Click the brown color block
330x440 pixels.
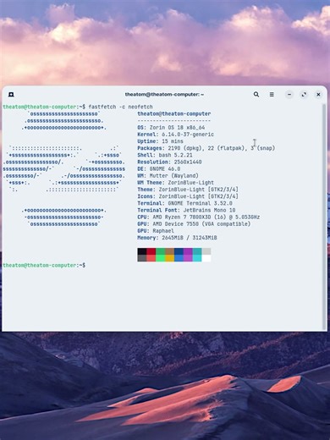point(169,251)
